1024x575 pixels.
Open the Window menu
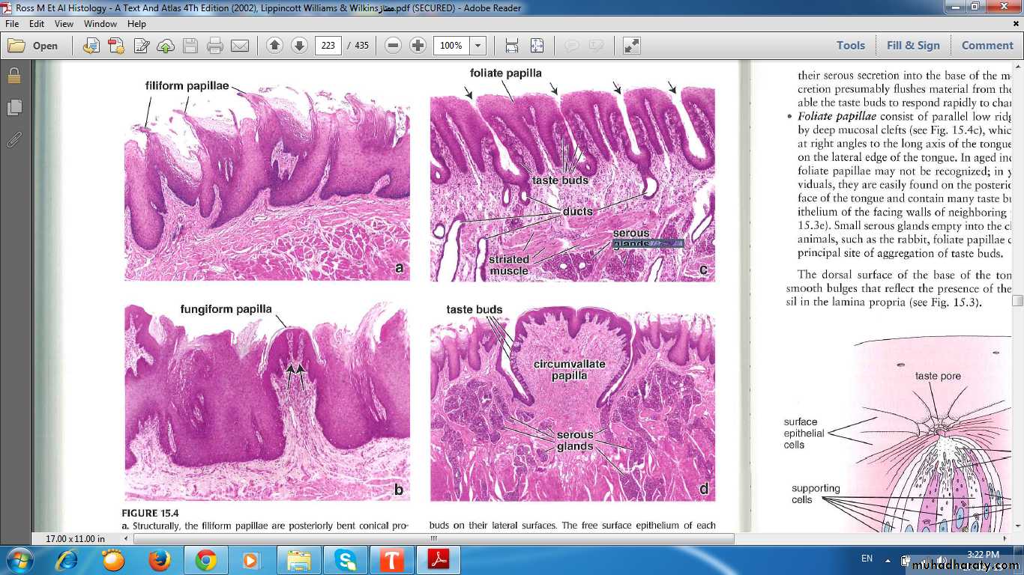click(x=100, y=24)
